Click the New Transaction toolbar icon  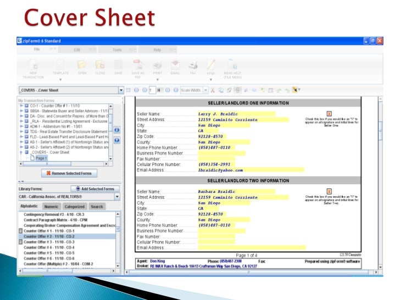click(34, 65)
